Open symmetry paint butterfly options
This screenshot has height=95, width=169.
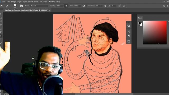click(x=124, y=6)
